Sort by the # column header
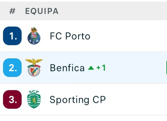 [12, 11]
